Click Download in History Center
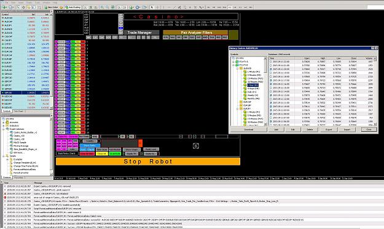 point(249,130)
